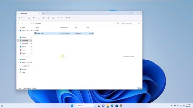Close the Downloads tab
Image resolution: width=193 pixels, height=108 pixels.
(39, 13)
